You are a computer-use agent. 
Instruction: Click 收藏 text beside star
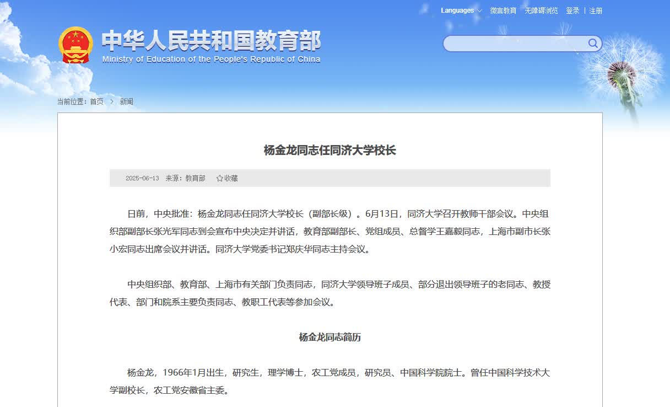tap(231, 178)
